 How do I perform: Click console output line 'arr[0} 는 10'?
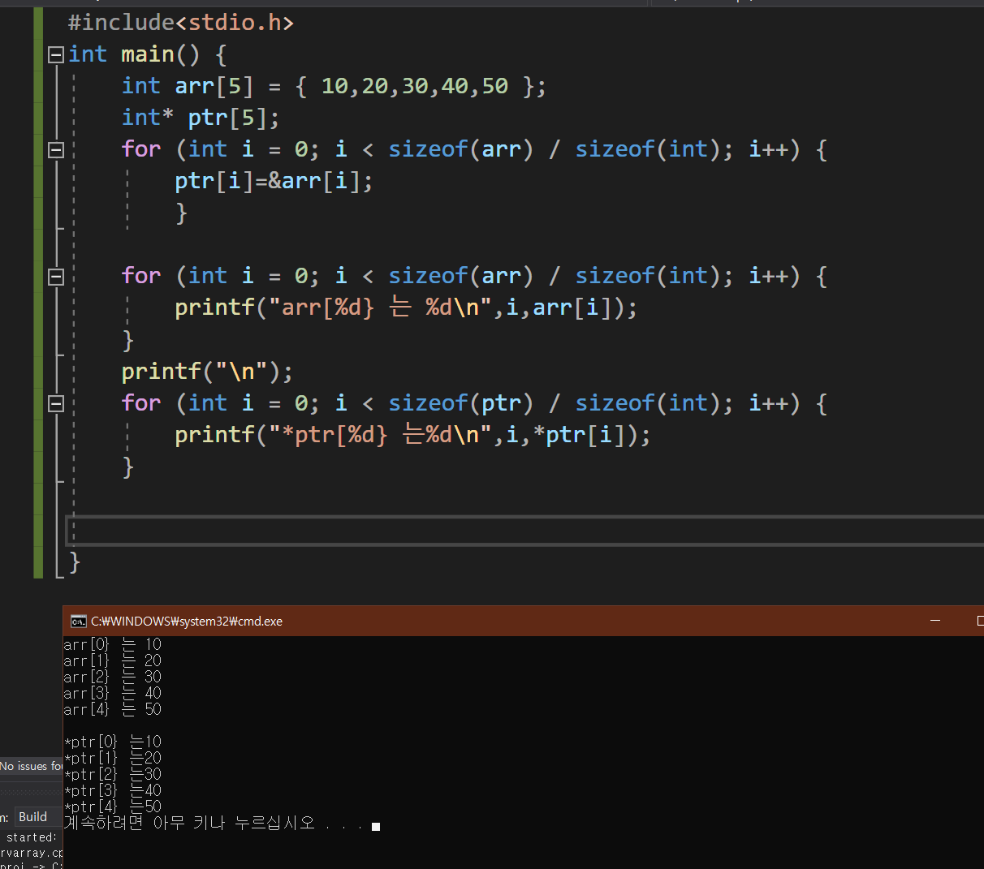pos(113,644)
